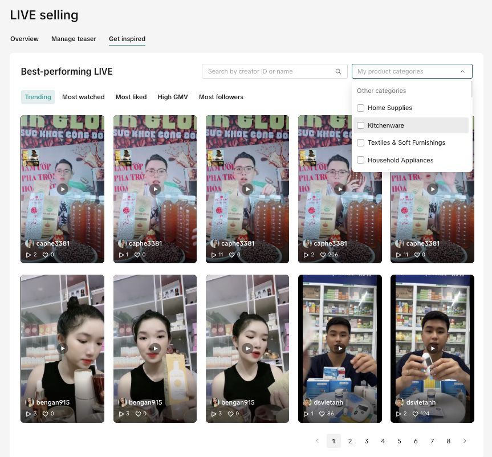
Task: Select current page 1 button
Action: pyautogui.click(x=334, y=441)
